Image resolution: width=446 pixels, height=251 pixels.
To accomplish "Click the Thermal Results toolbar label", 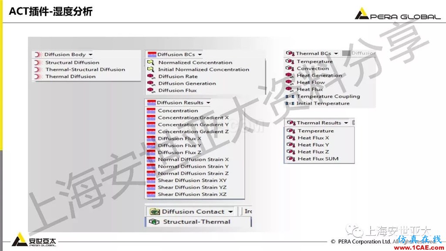I will pyautogui.click(x=319, y=123).
